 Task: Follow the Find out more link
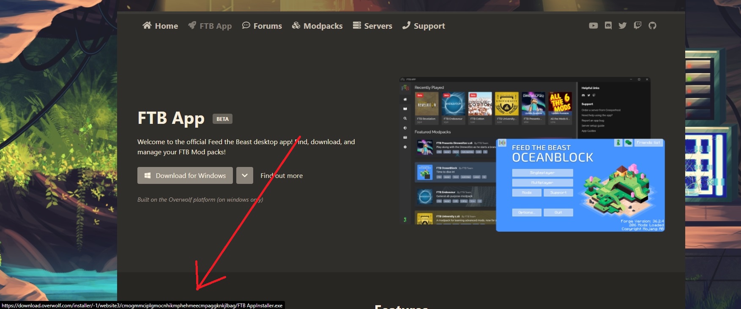282,175
